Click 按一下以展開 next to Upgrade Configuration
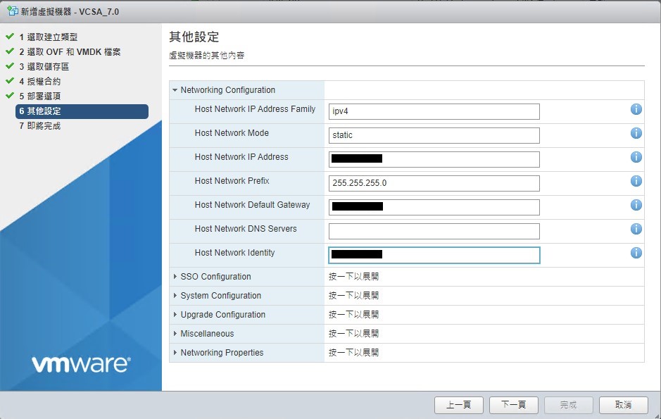Viewport: 661px width, 419px height. pyautogui.click(x=353, y=315)
